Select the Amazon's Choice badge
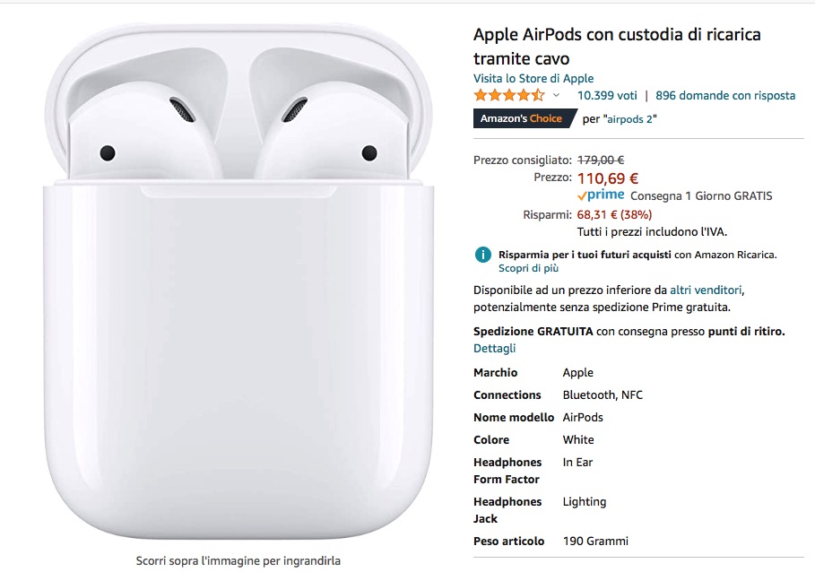Viewport: 815px width, 572px height. [523, 117]
